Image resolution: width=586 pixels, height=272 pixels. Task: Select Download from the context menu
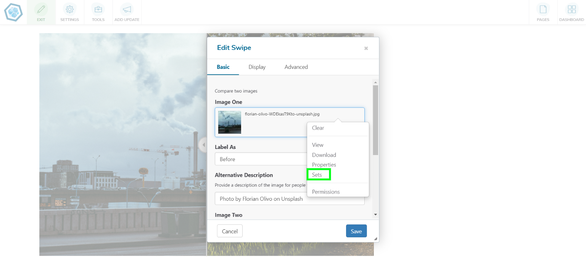point(324,155)
